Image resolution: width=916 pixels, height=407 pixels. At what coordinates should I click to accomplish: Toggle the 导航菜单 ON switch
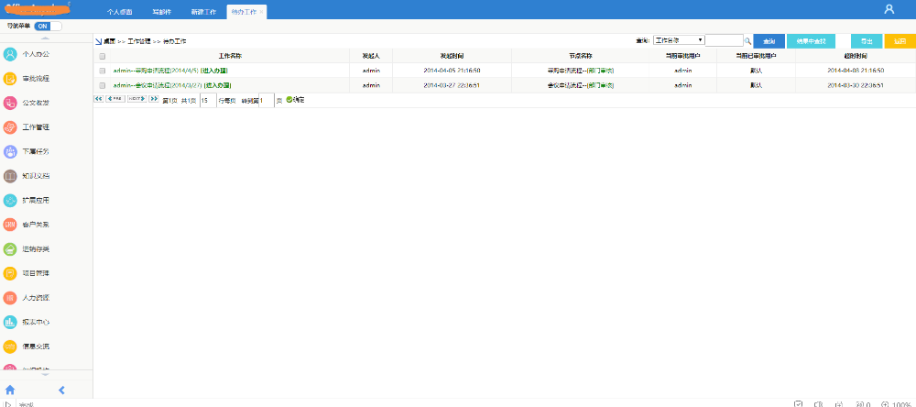(x=48, y=27)
